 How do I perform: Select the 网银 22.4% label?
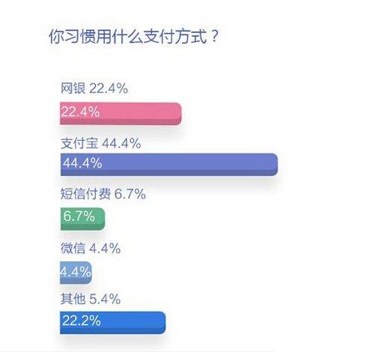click(94, 88)
